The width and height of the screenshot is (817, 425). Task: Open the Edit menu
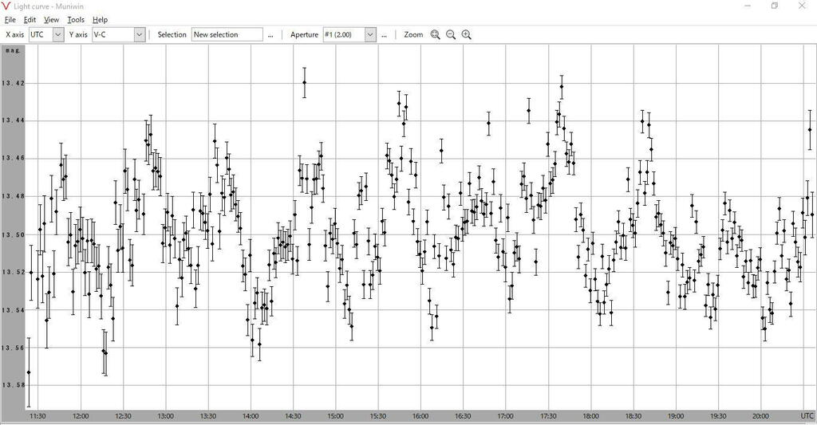30,20
